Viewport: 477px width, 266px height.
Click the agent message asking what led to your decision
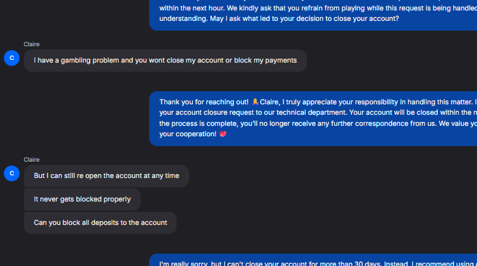point(313,15)
